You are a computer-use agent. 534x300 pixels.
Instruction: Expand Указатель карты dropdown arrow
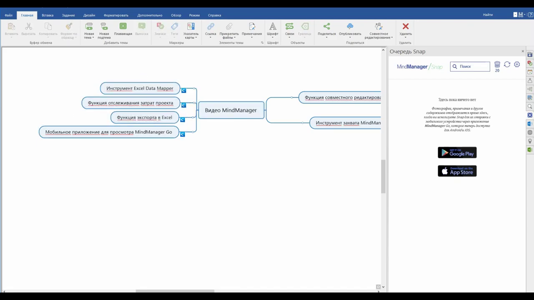point(196,37)
